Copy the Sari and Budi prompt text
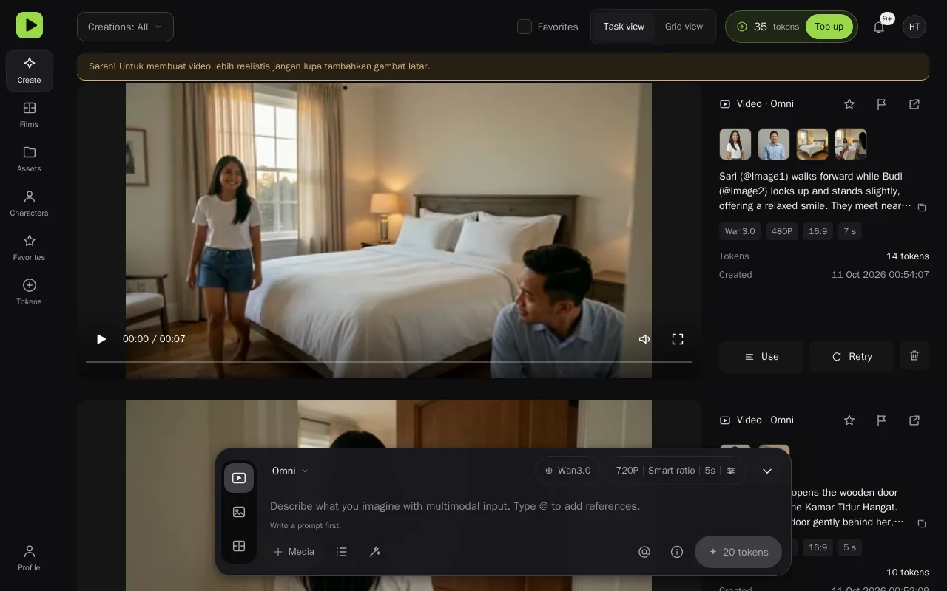This screenshot has height=591, width=947. (x=922, y=208)
